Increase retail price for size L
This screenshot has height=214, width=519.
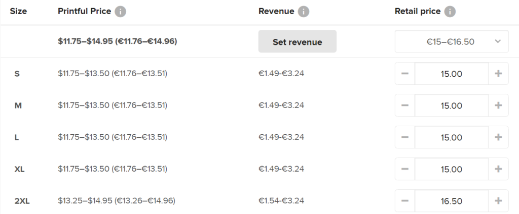click(x=498, y=137)
